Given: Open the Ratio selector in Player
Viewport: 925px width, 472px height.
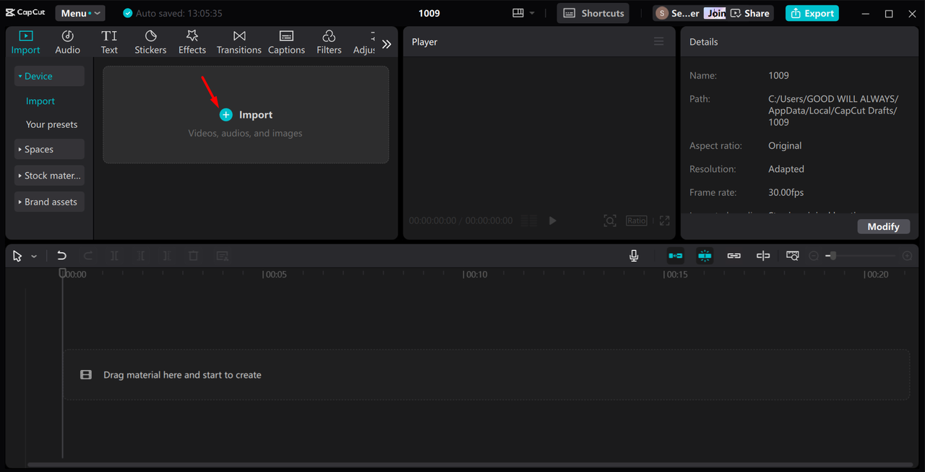Looking at the screenshot, I should (x=637, y=220).
